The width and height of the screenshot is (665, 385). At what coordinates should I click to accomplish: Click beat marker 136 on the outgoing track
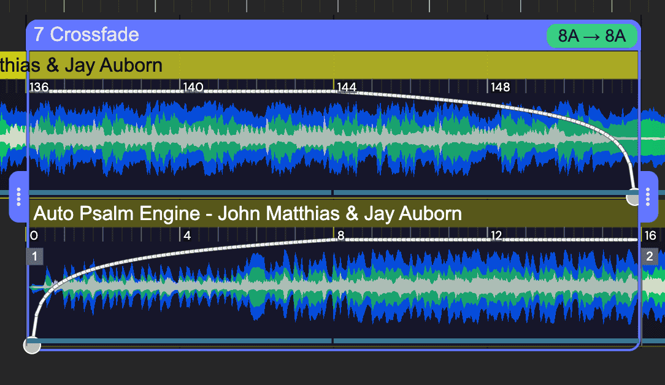(x=39, y=87)
